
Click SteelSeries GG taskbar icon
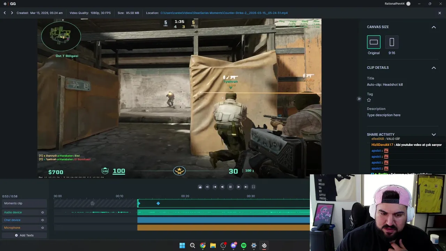(x=264, y=245)
